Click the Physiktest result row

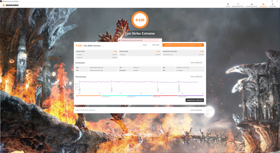tap(140, 55)
